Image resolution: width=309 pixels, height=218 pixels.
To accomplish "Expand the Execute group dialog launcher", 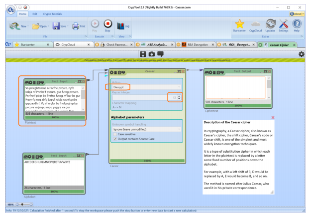I will [112, 36].
